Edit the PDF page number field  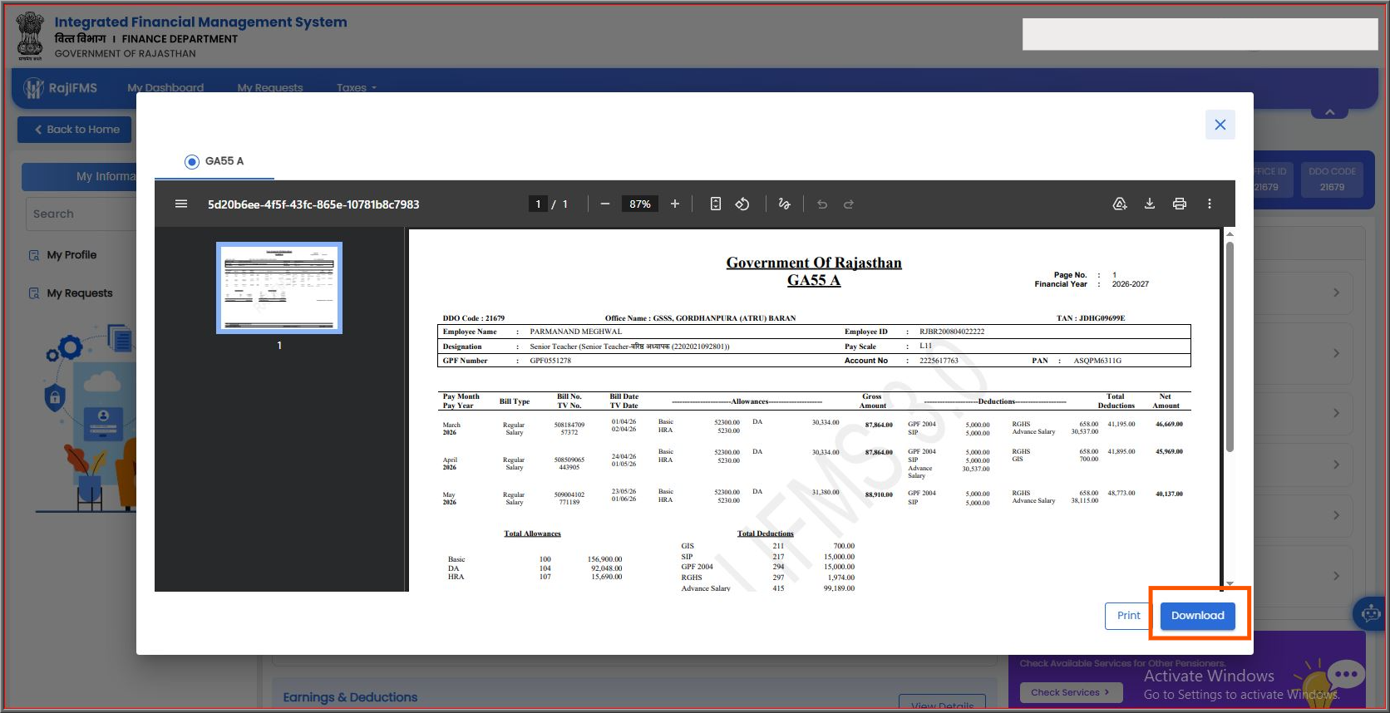538,204
